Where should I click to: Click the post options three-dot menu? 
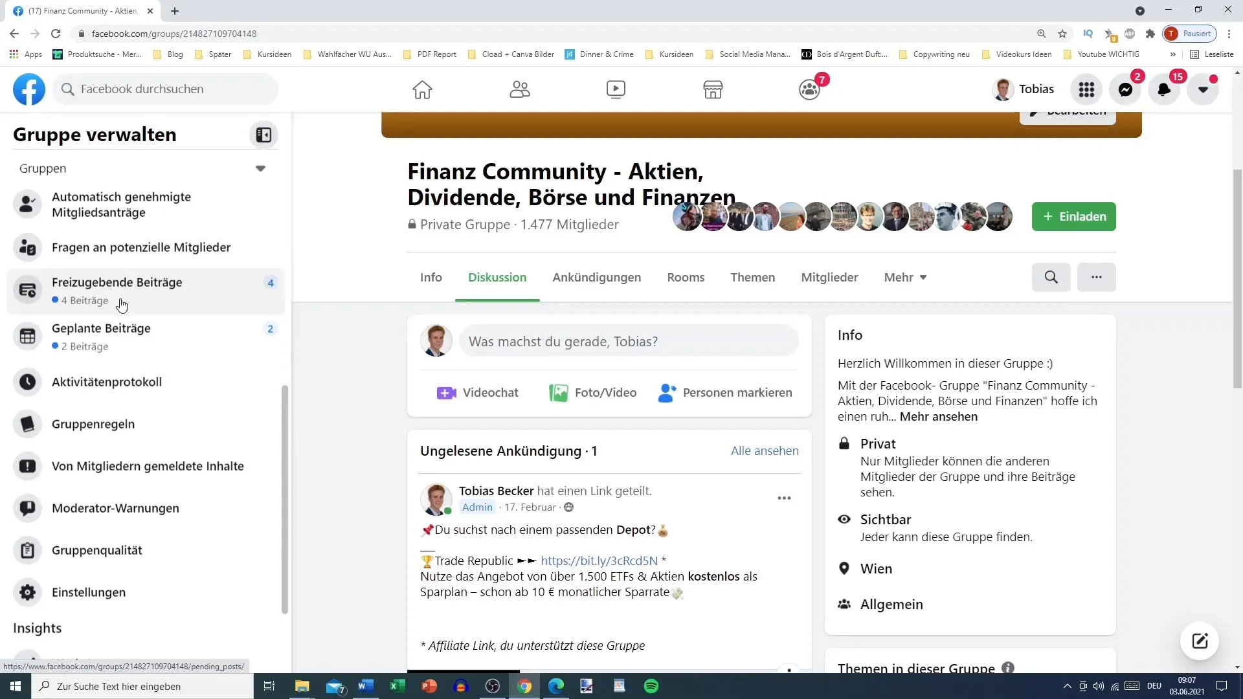point(785,498)
